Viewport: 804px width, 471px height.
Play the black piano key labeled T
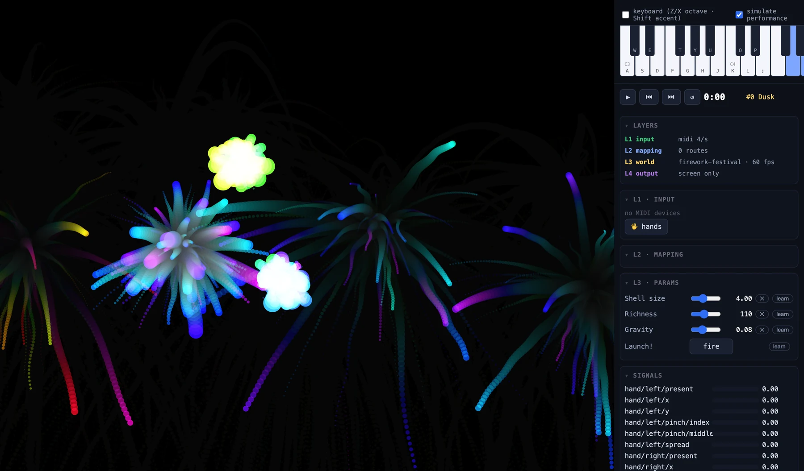[680, 40]
